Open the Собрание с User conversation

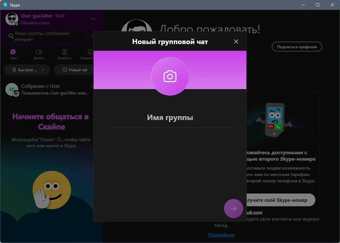47,89
